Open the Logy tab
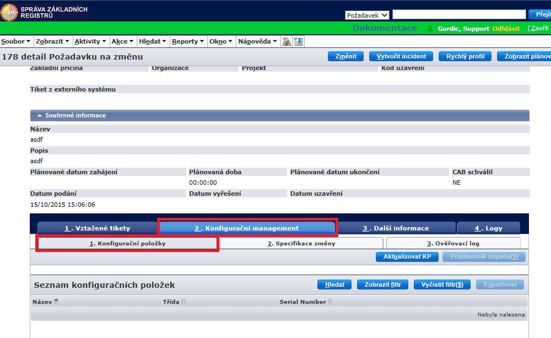The image size is (551, 338). 488,228
